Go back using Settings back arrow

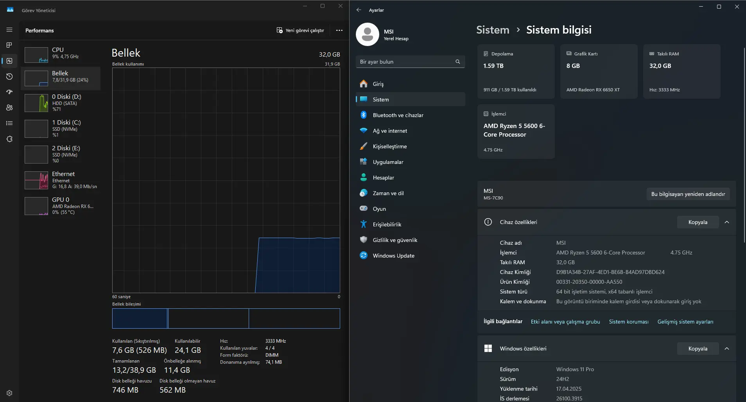click(x=359, y=10)
